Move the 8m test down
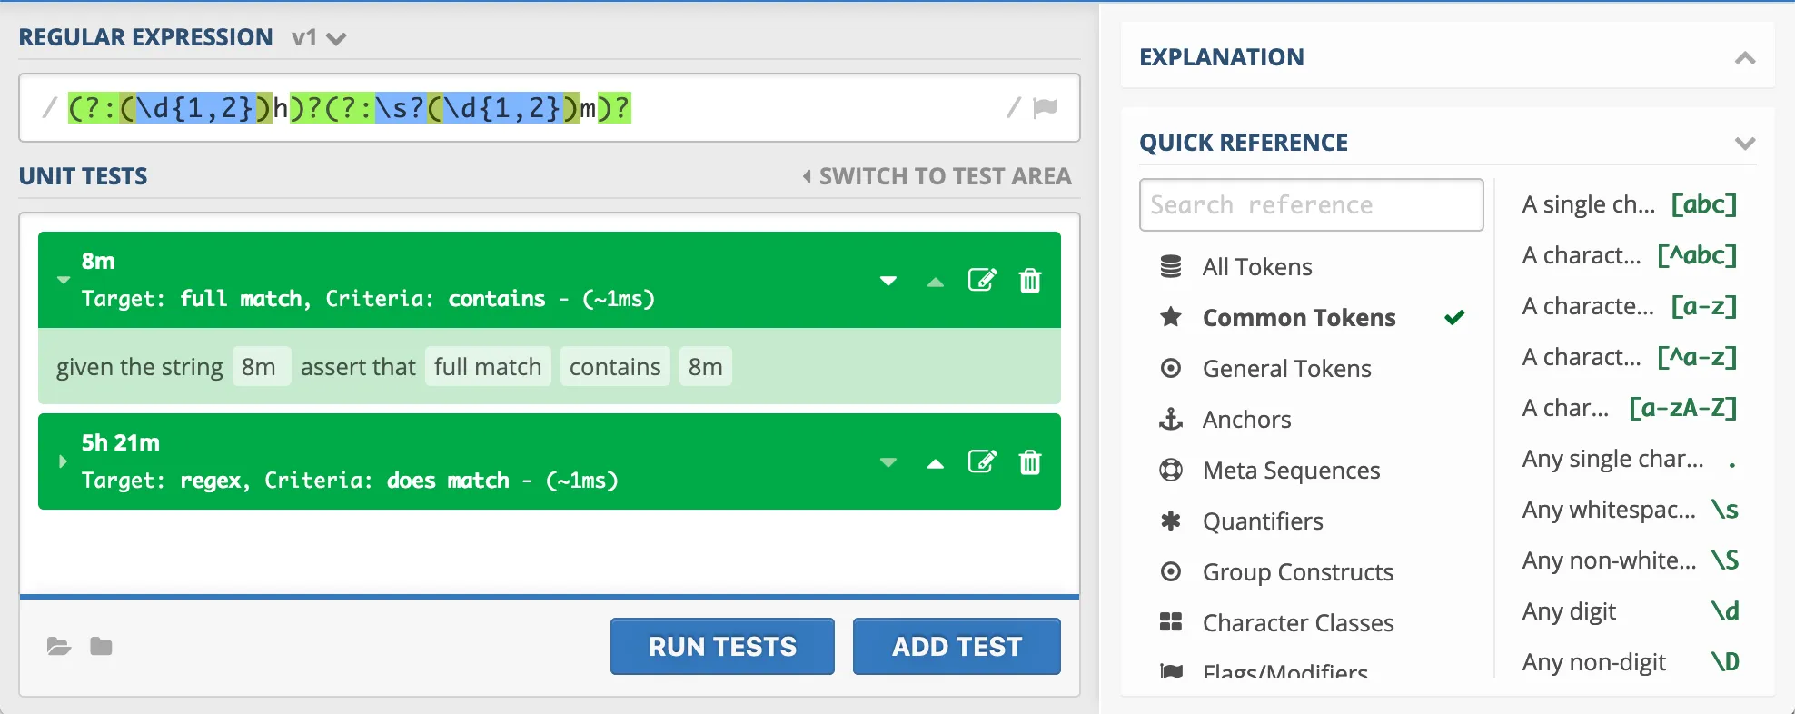This screenshot has height=714, width=1795. (x=888, y=281)
